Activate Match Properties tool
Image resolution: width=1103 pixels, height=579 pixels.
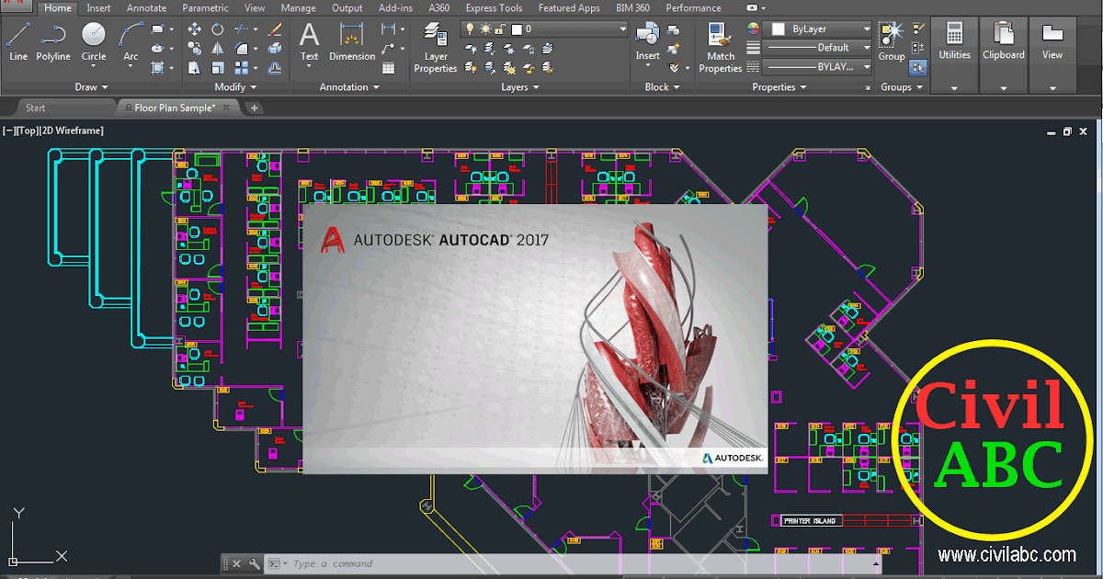(x=721, y=48)
